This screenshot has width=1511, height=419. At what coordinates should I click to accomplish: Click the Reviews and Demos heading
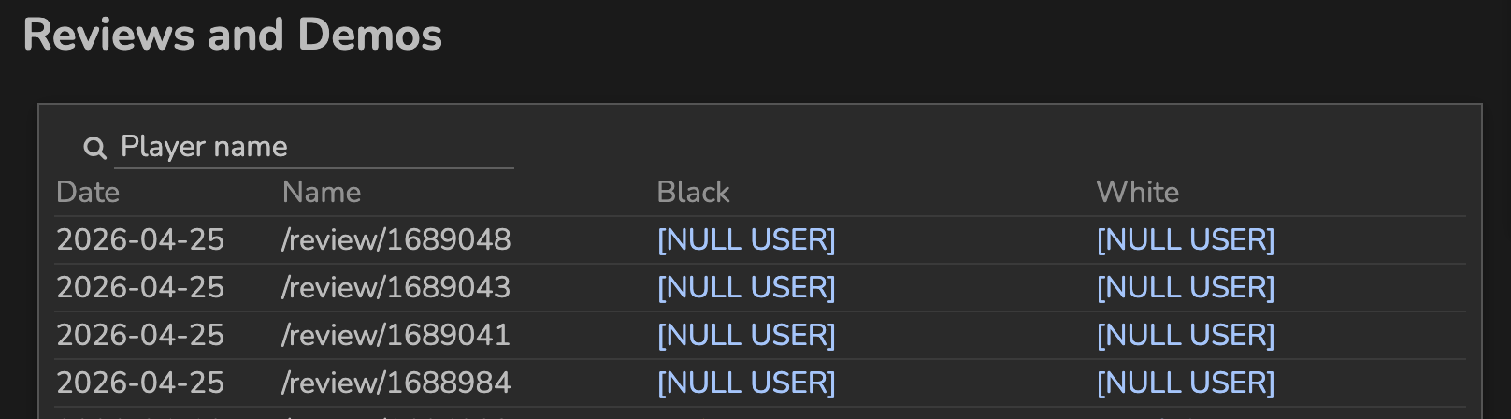232,36
